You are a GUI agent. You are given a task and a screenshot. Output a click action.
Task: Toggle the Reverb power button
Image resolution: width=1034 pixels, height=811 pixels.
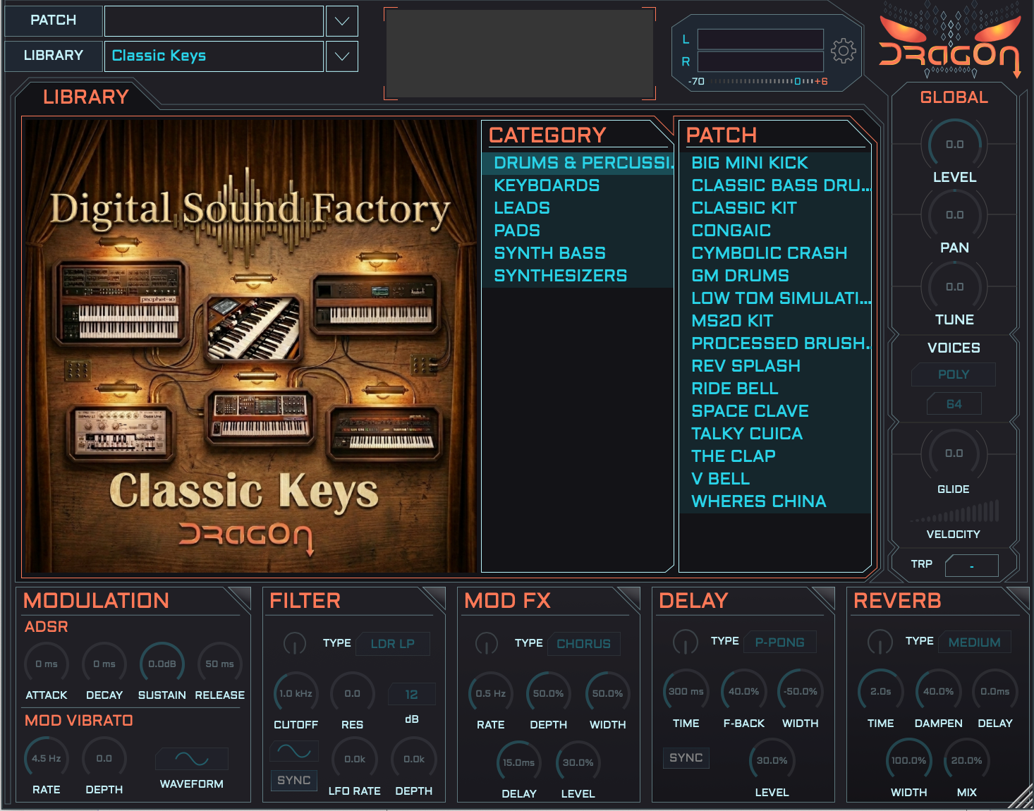[x=880, y=642]
